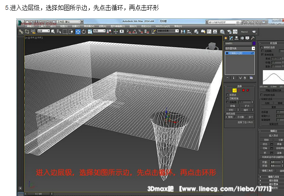Screen dimensions: 284x196
Task: Click the Grow selection button
Action: (247, 106)
